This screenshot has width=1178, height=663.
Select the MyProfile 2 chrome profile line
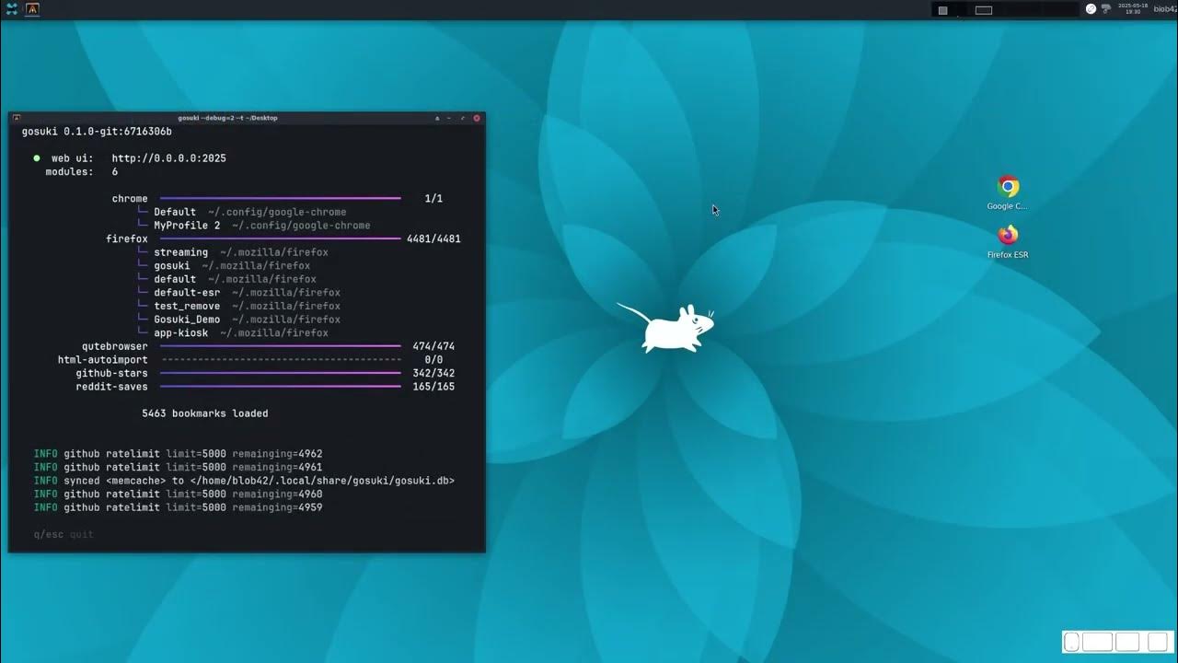(x=187, y=226)
